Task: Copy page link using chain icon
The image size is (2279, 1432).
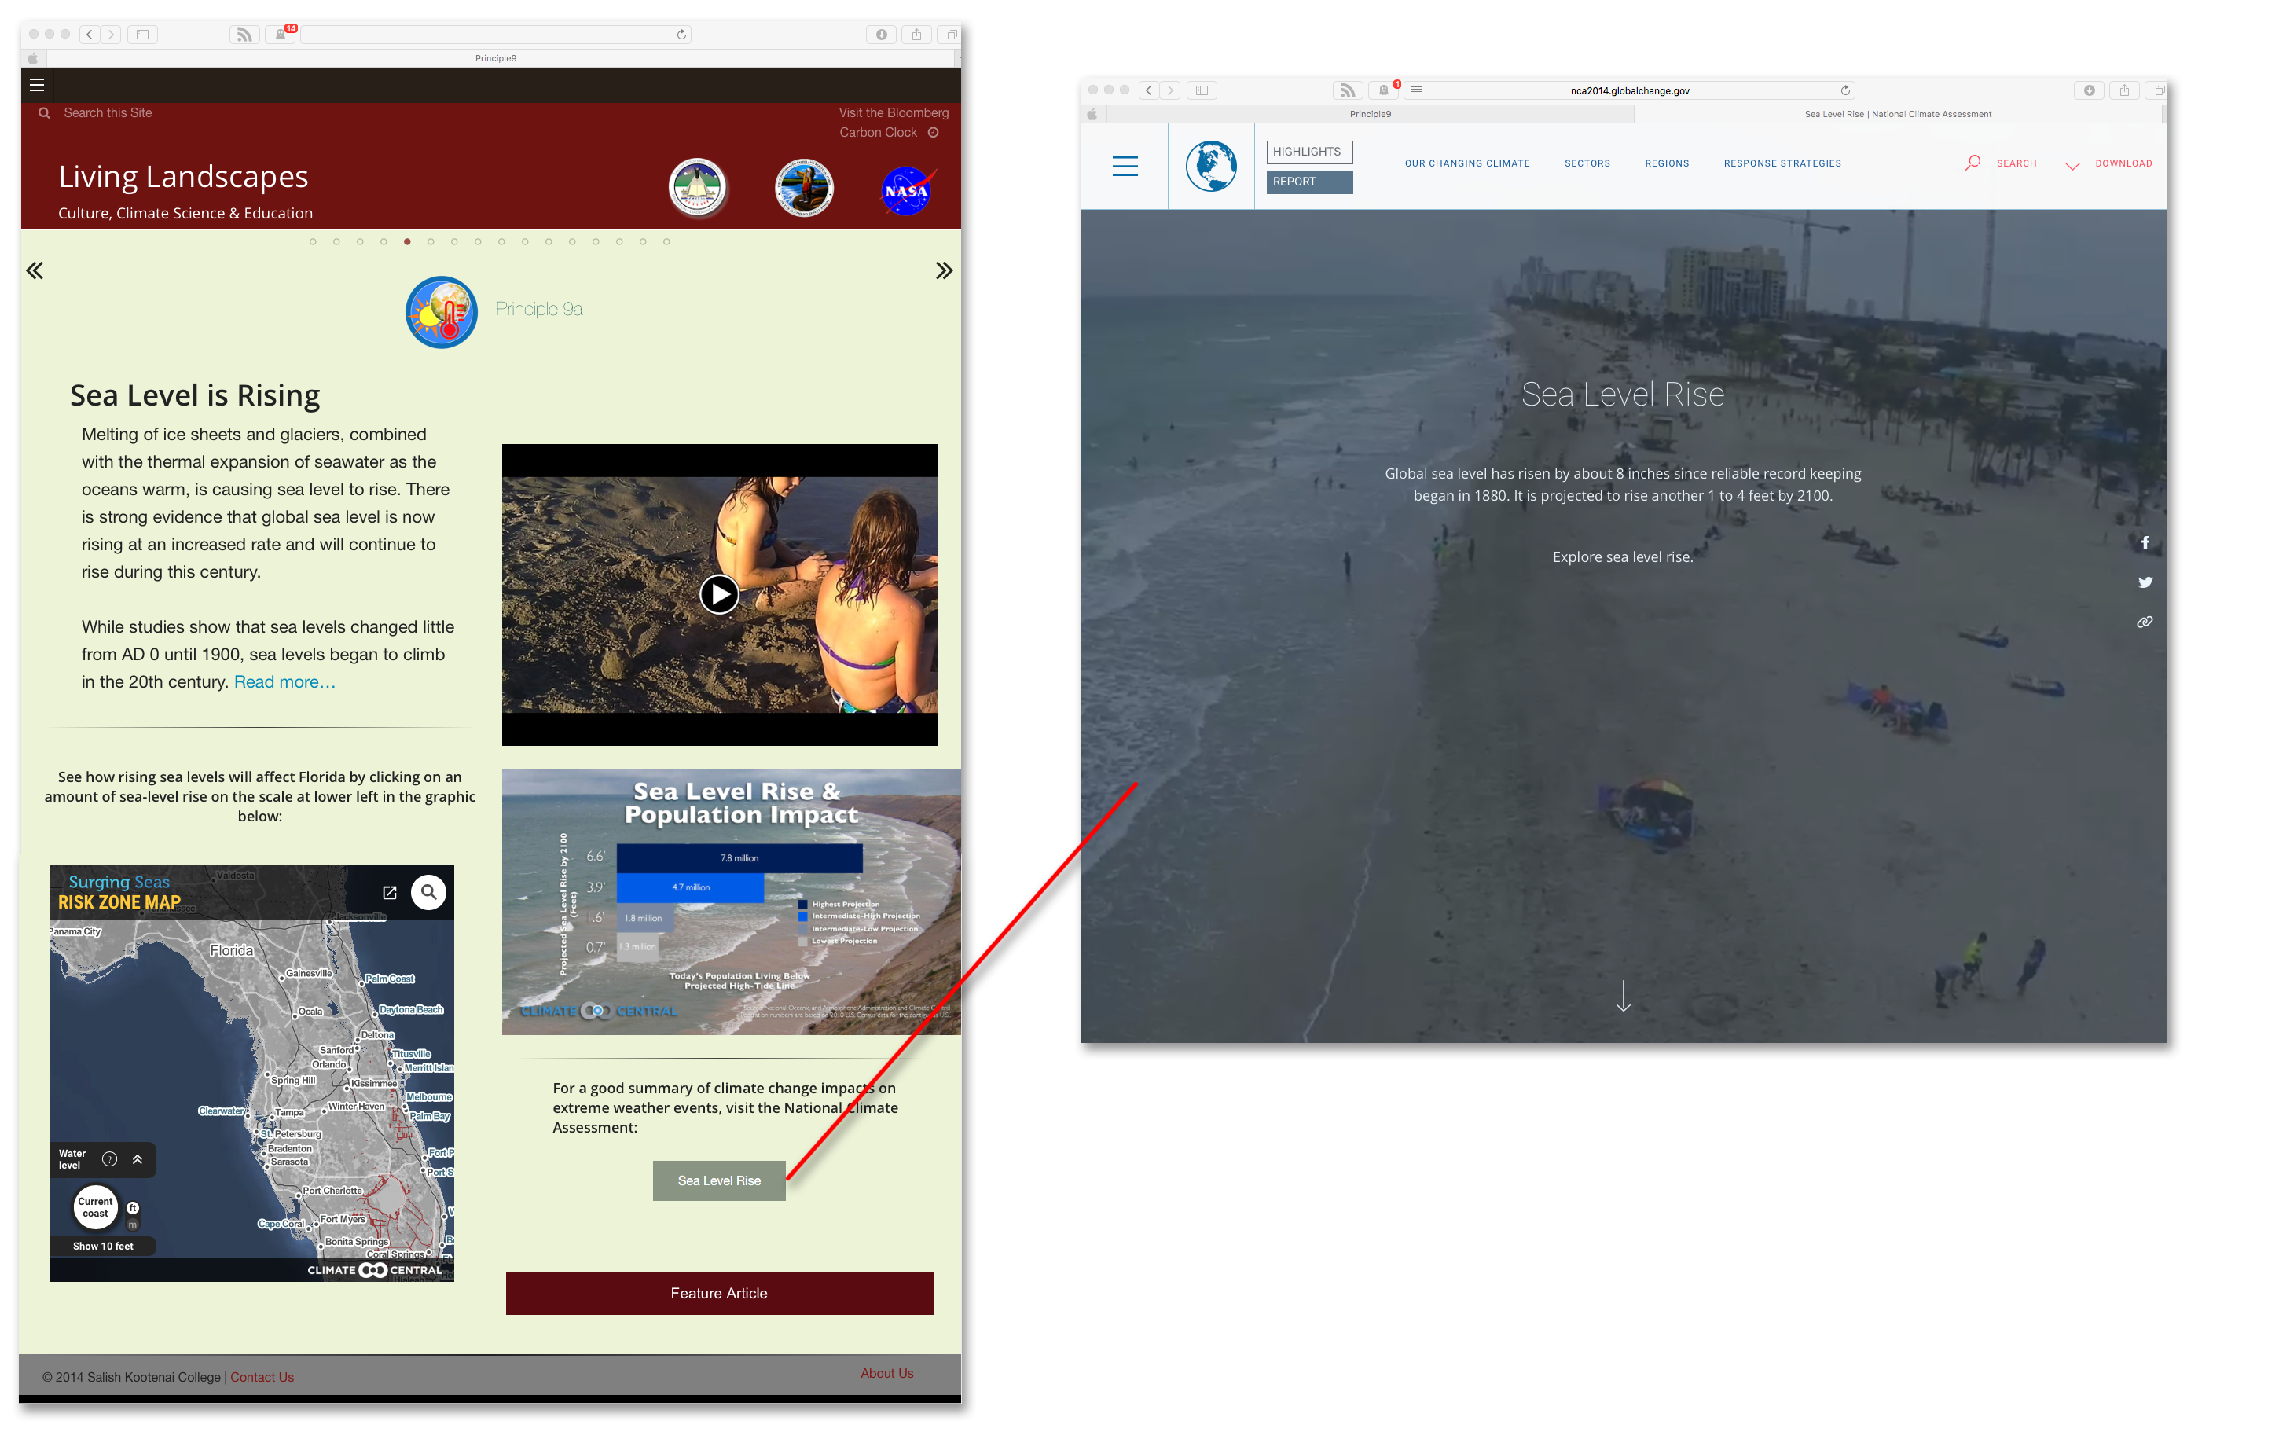Action: (x=2145, y=622)
